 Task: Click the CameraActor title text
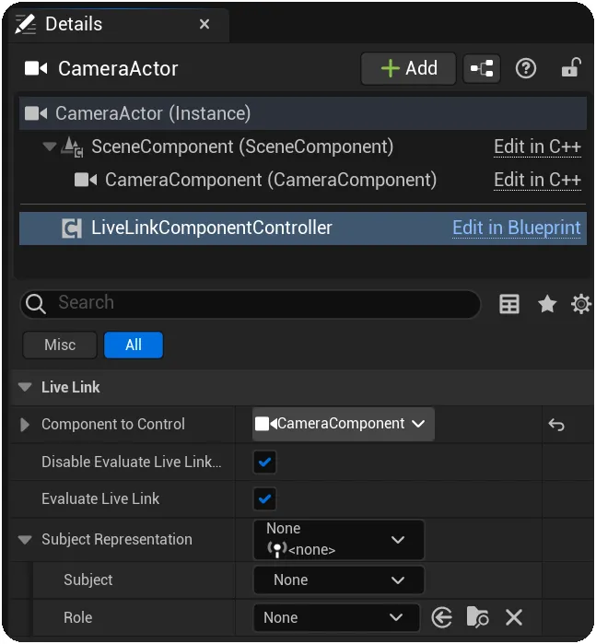[x=118, y=68]
